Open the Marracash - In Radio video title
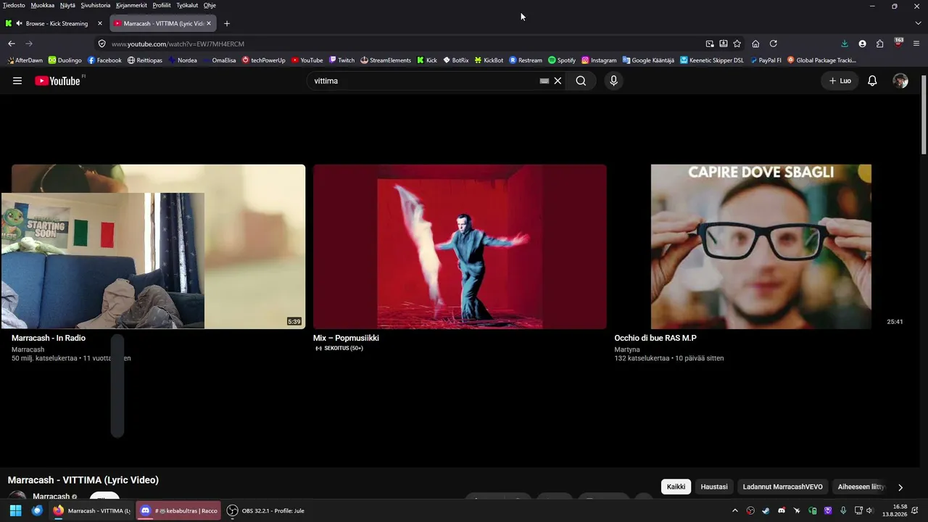Screen dimensions: 928x522 click(x=49, y=338)
